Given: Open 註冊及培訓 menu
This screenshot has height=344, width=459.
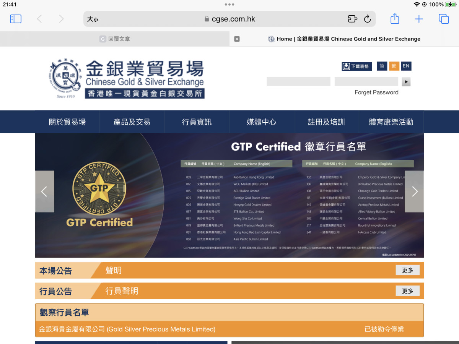Looking at the screenshot, I should click(x=326, y=122).
